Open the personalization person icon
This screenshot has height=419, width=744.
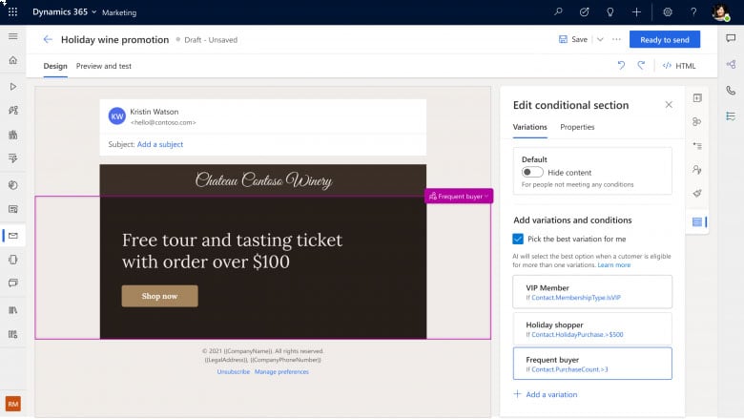(697, 169)
